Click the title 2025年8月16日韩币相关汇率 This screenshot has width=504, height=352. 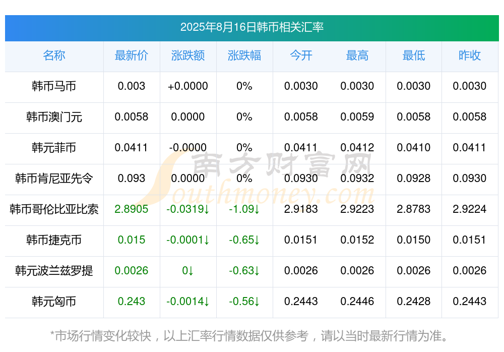tap(251, 27)
